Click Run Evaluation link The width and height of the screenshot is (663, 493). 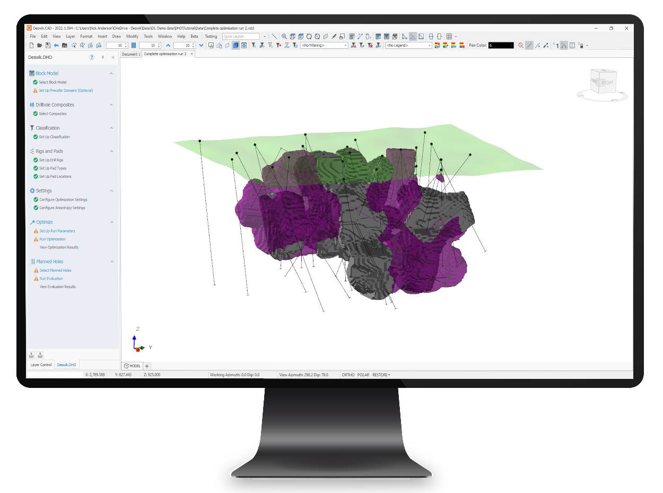[51, 278]
